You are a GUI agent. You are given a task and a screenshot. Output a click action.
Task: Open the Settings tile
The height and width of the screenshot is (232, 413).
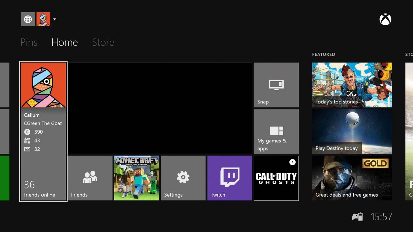click(183, 178)
